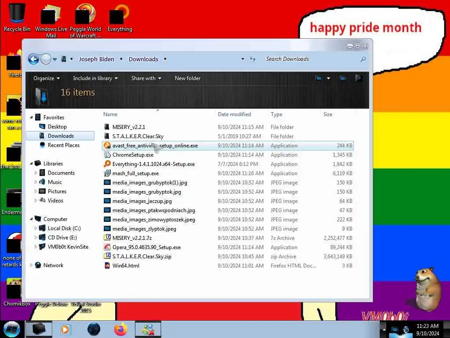450x338 pixels.
Task: Click the New folder button
Action: click(188, 78)
